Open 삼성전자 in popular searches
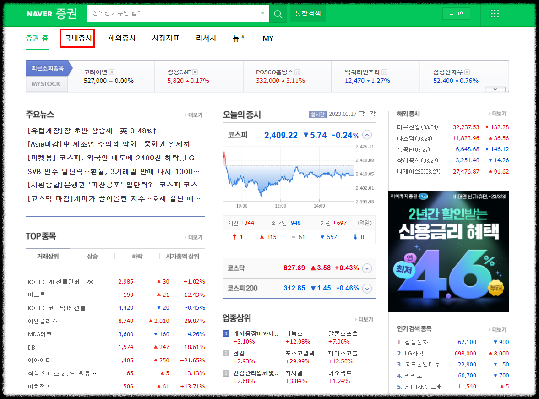This screenshot has width=539, height=399. coord(417,342)
